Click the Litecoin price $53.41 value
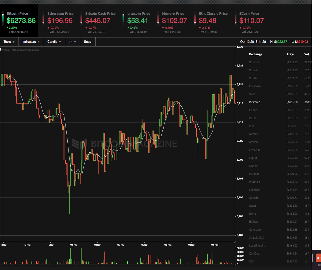321x270 pixels. click(x=137, y=21)
